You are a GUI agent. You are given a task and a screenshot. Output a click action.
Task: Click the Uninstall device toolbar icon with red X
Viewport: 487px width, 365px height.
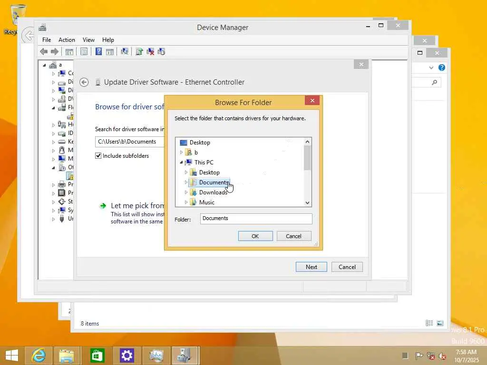tap(150, 51)
